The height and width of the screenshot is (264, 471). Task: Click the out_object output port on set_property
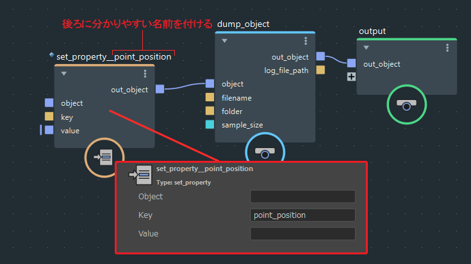click(160, 90)
